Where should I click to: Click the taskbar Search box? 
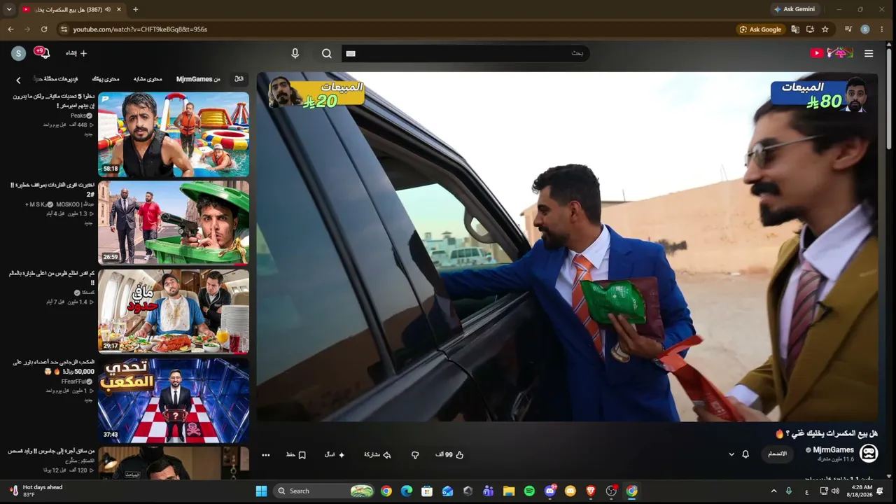tap(324, 491)
